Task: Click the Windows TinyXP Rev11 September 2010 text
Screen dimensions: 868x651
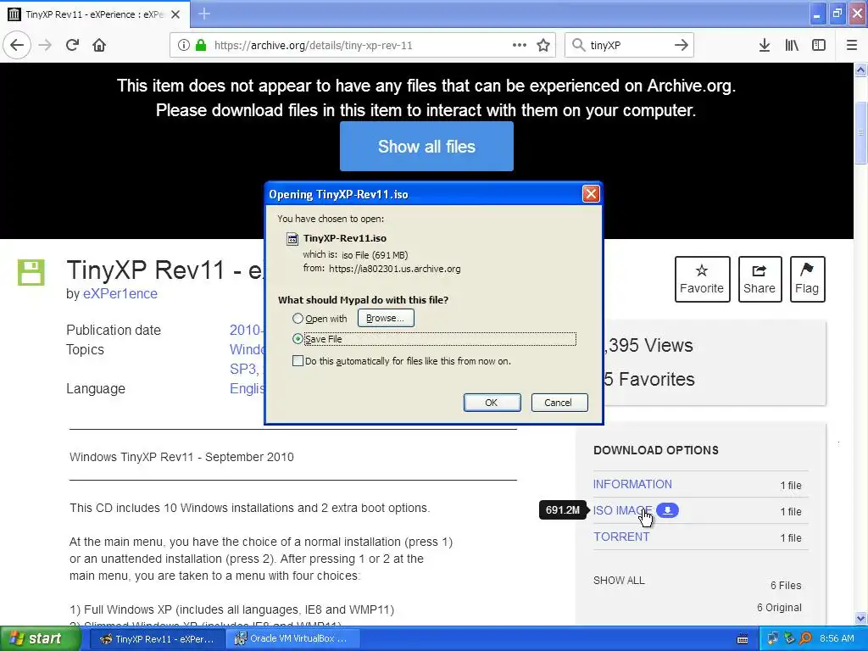Action: (181, 457)
